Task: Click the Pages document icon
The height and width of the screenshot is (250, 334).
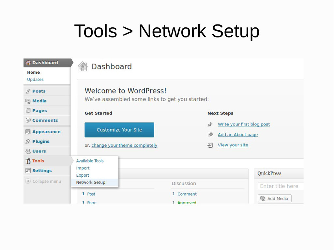Action: [x=28, y=111]
